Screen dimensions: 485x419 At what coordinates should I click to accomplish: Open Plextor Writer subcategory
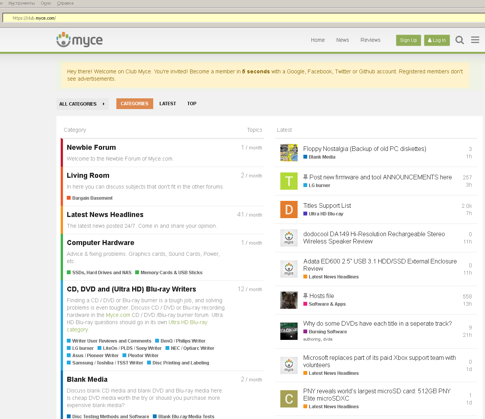click(141, 356)
